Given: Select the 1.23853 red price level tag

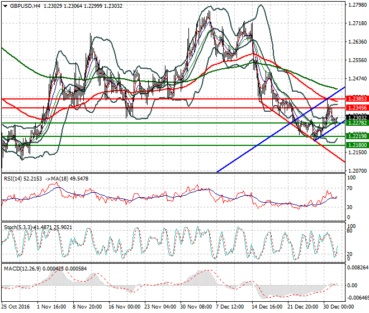Looking at the screenshot, I should [x=357, y=98].
